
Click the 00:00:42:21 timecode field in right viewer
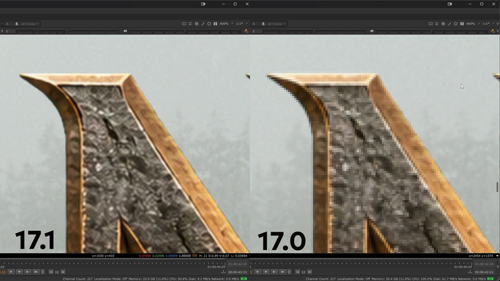pyautogui.click(x=484, y=272)
